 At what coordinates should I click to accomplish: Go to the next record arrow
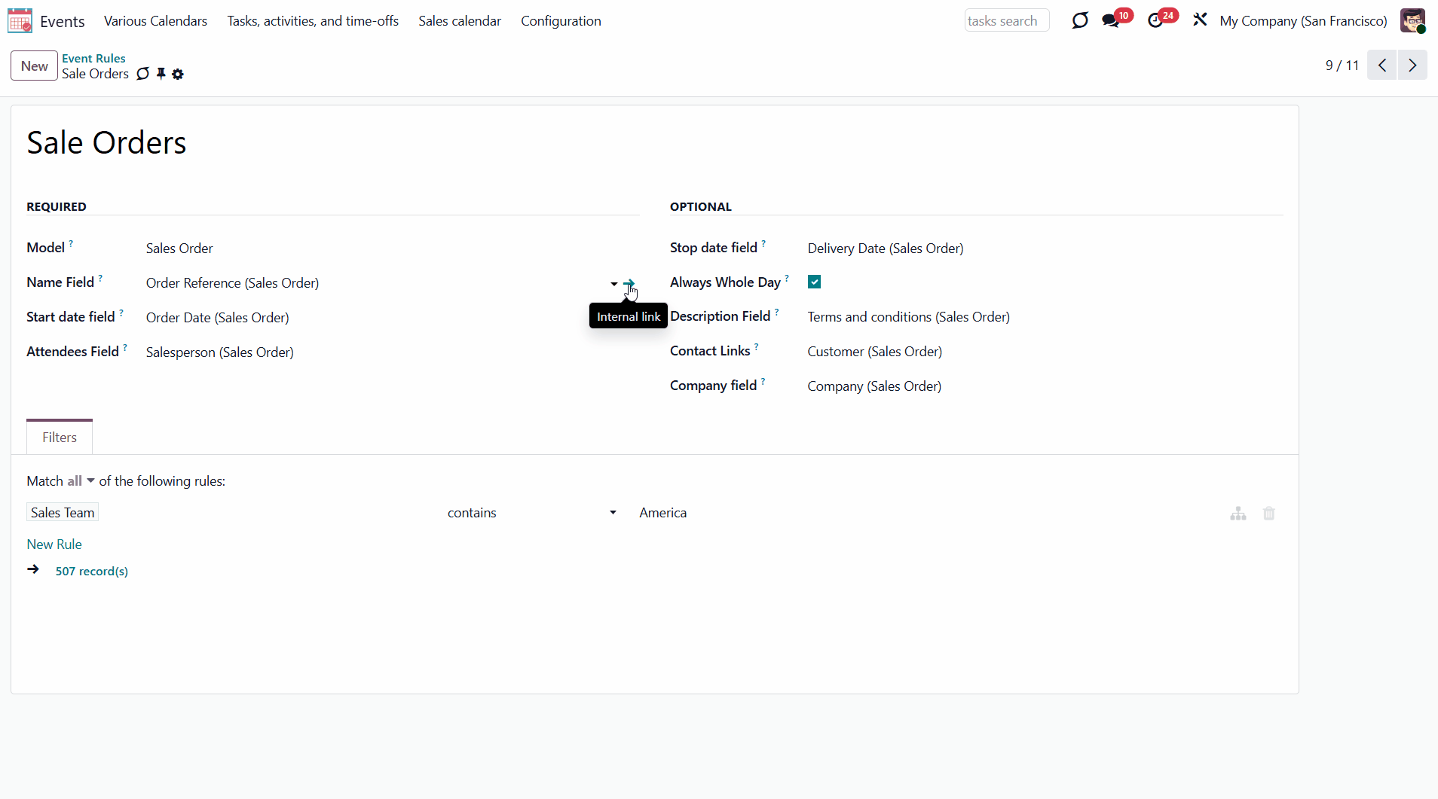(1412, 66)
